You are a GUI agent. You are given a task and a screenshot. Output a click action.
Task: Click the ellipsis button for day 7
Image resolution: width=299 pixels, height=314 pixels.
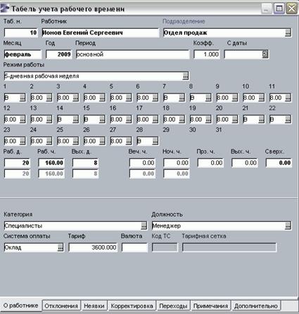(182, 98)
